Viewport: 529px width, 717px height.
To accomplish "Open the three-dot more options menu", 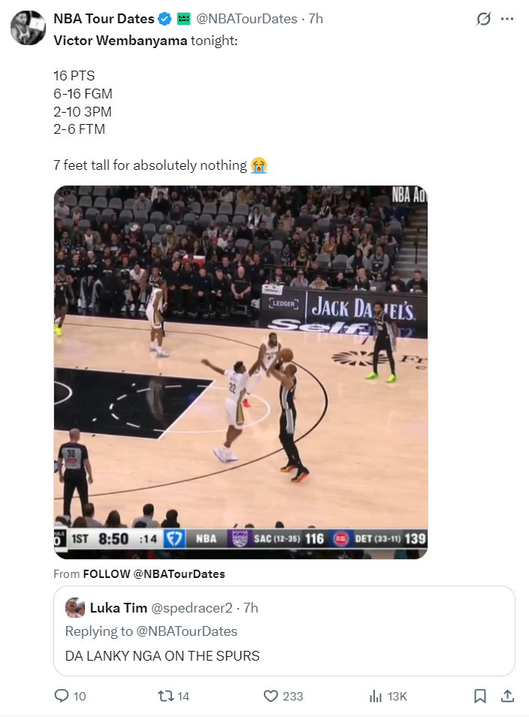I will click(507, 20).
